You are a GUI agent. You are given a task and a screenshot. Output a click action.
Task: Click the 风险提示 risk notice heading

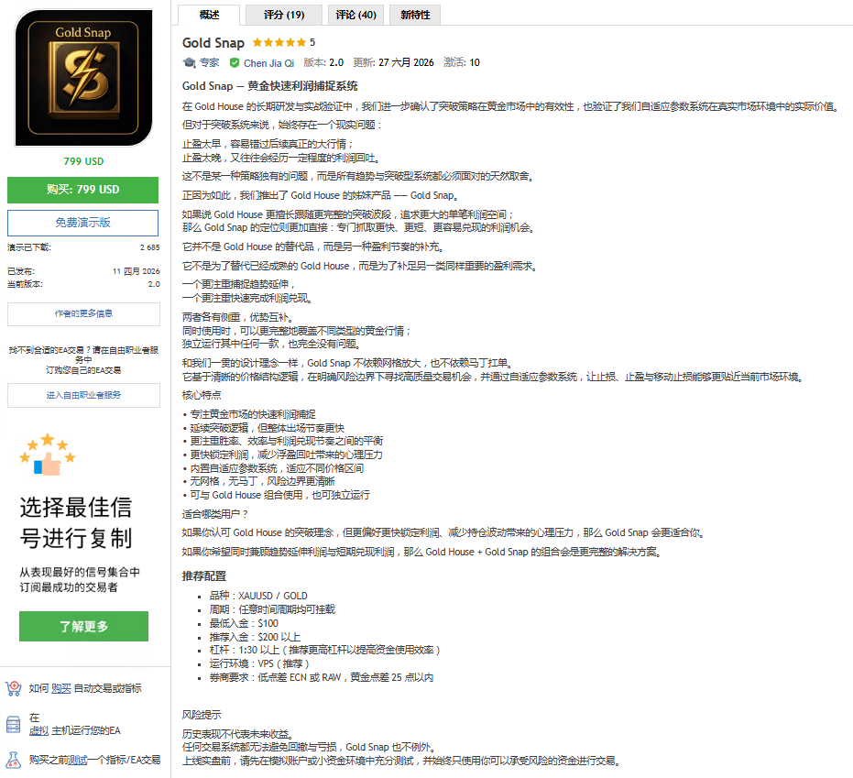(202, 715)
